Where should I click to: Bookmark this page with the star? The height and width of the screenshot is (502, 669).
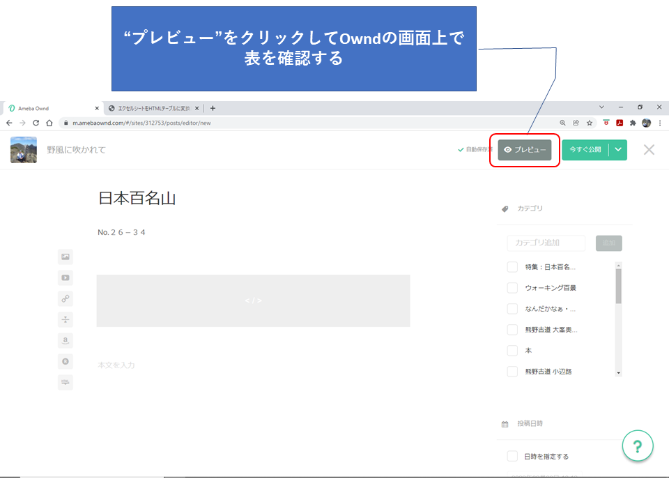(x=590, y=123)
